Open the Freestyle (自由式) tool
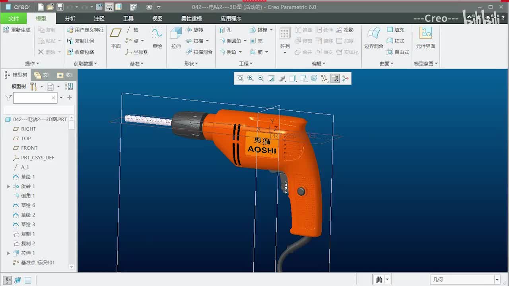The image size is (509, 286). pyautogui.click(x=398, y=52)
